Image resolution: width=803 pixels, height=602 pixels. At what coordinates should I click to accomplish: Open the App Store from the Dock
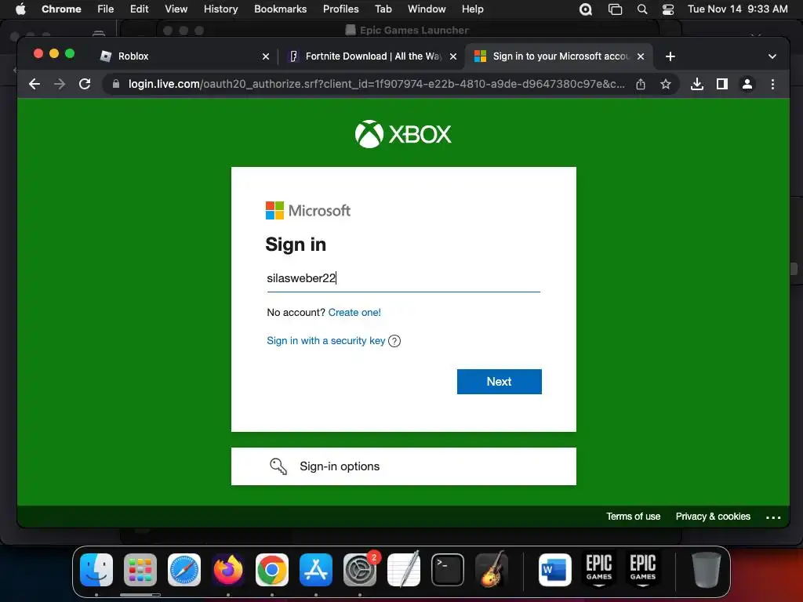[316, 569]
